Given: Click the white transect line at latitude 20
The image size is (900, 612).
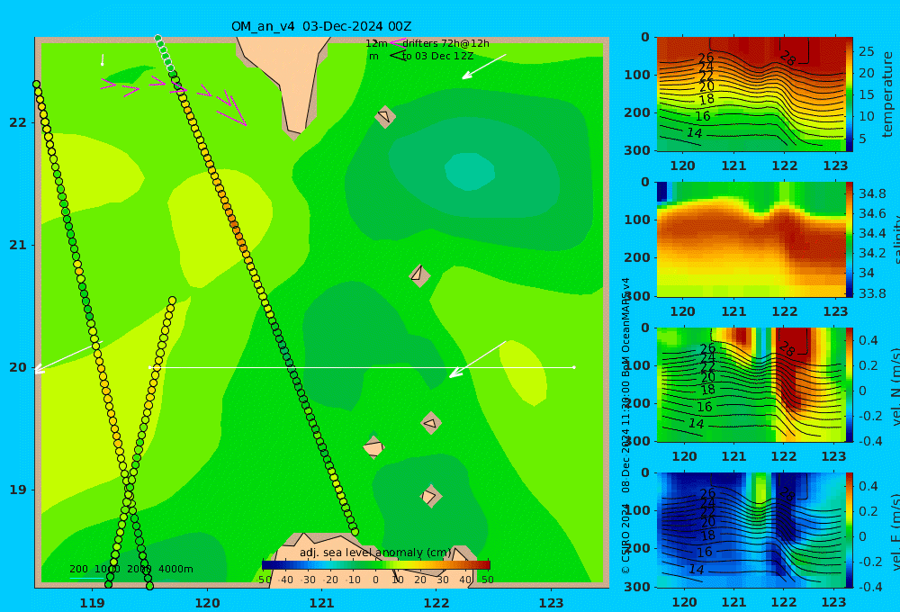Looking at the screenshot, I should coord(362,367).
